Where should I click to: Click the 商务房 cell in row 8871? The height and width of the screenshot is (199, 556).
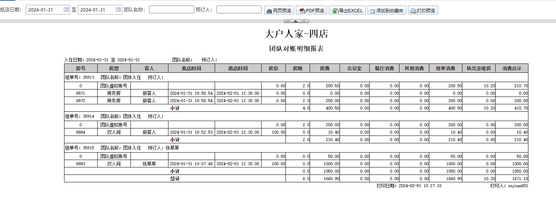coord(114,93)
